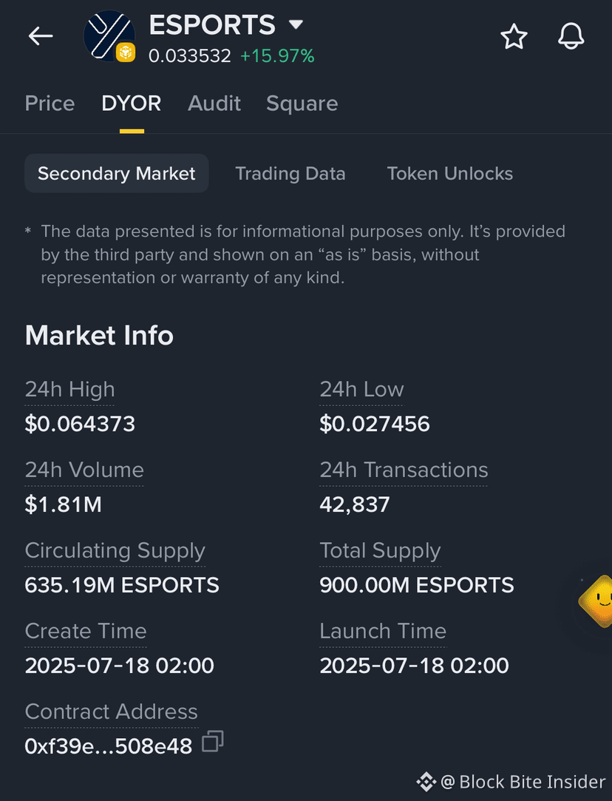The width and height of the screenshot is (612, 801).
Task: Expand the ESPORTS token dropdown arrow
Action: click(296, 24)
